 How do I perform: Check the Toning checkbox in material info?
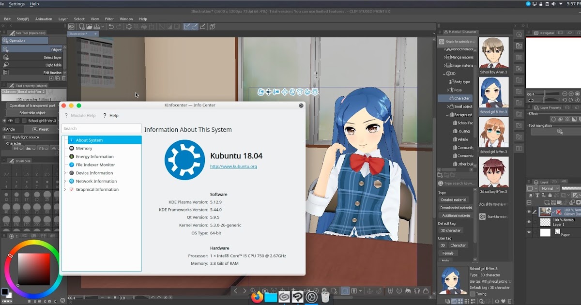click(473, 294)
